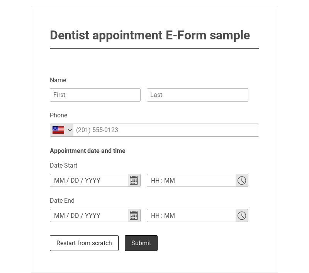Open the Date Start clock time picker
The image size is (309, 273).
coord(242,180)
